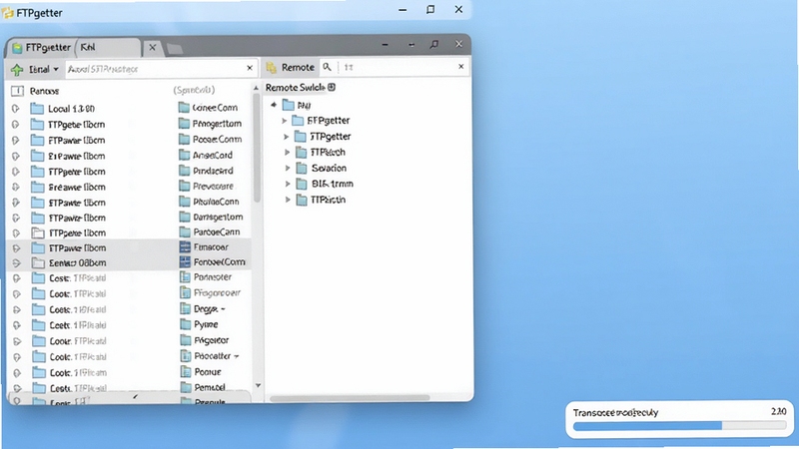
Task: Expand the TTPatch folder in Remote tree
Action: coord(288,153)
